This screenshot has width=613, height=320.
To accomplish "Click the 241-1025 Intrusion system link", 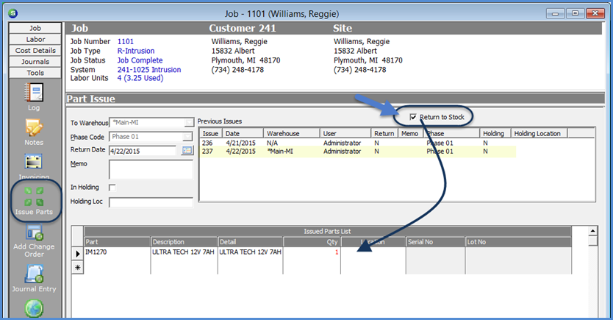I will [149, 70].
